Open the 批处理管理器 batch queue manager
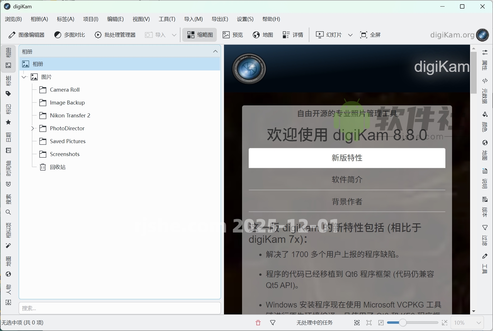The height and width of the screenshot is (331, 493). tap(115, 35)
